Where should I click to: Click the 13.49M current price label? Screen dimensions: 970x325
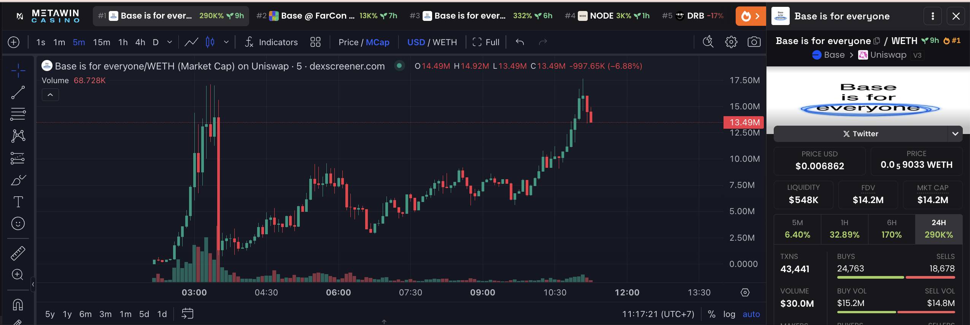[x=744, y=122]
